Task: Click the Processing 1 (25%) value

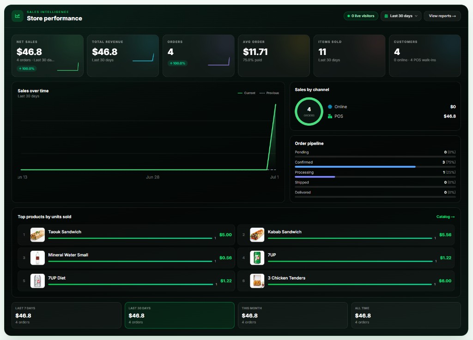Action: [449, 172]
